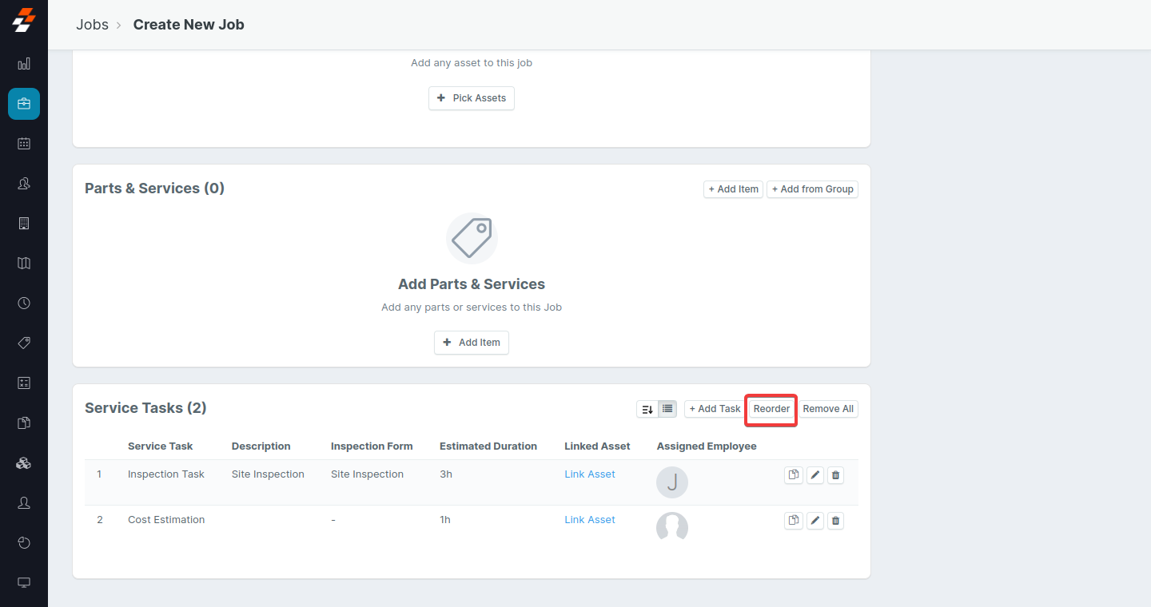Click the Jobs briefcase sidebar item
Image resolution: width=1151 pixels, height=607 pixels.
24,104
